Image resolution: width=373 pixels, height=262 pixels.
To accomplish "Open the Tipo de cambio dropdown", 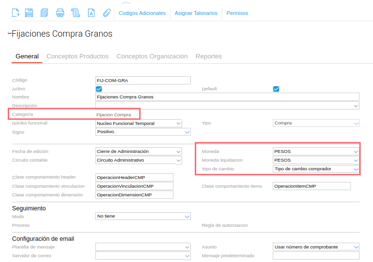I will pyautogui.click(x=356, y=169).
